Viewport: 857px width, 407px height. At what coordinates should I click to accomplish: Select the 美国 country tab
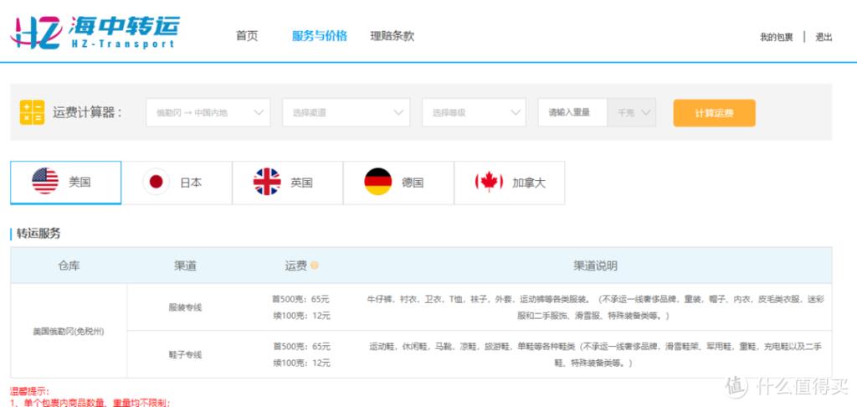[x=65, y=183]
